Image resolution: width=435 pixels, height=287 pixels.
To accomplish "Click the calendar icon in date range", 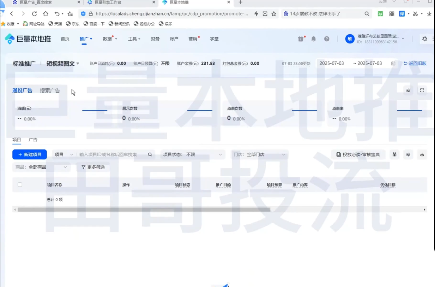I will click(393, 64).
